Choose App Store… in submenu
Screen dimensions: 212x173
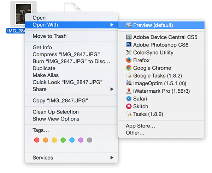coord(161,126)
